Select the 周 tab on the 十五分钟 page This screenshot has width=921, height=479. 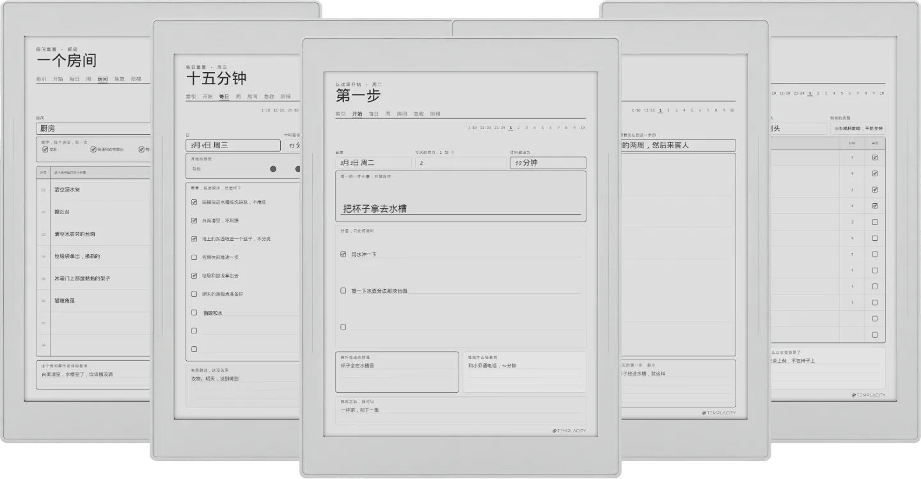pos(238,97)
